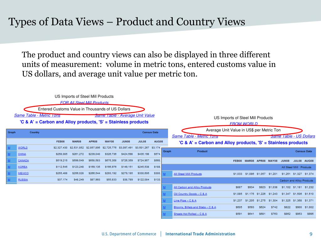321x240 pixels.
Task: Open graph link M for Blooms, Billets and Slabs
Action: coord(164,207)
